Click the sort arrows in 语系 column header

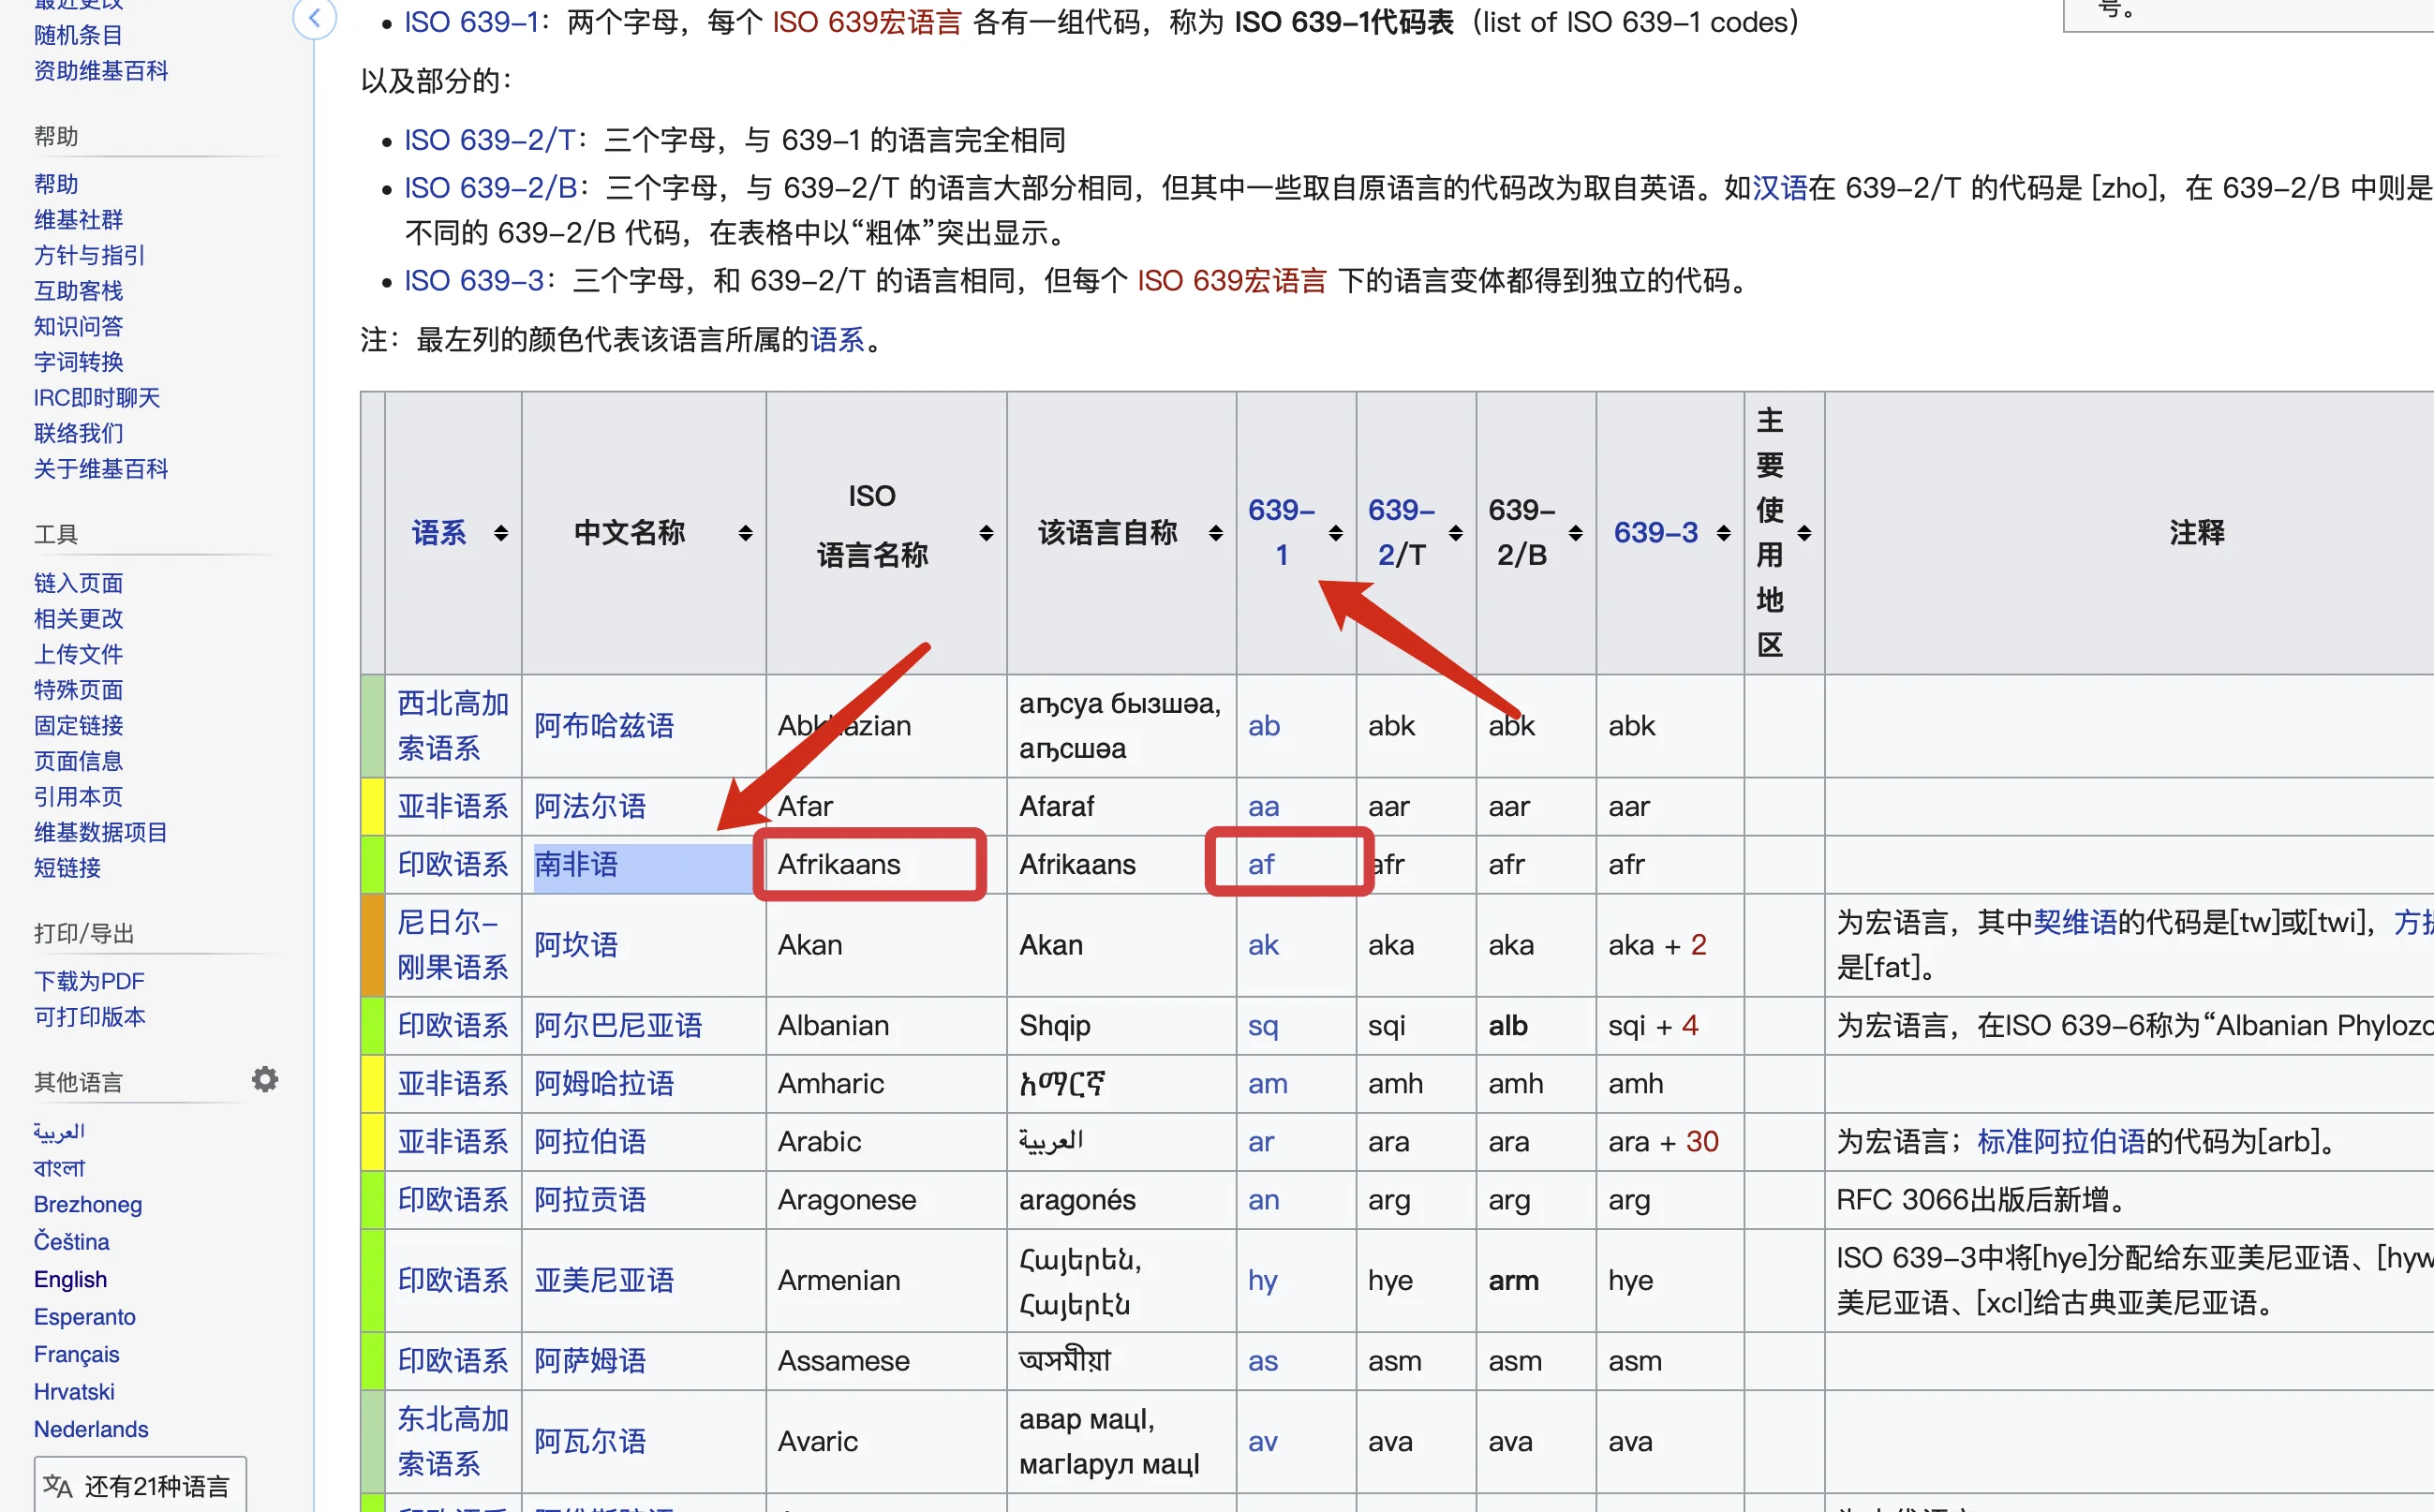point(501,533)
